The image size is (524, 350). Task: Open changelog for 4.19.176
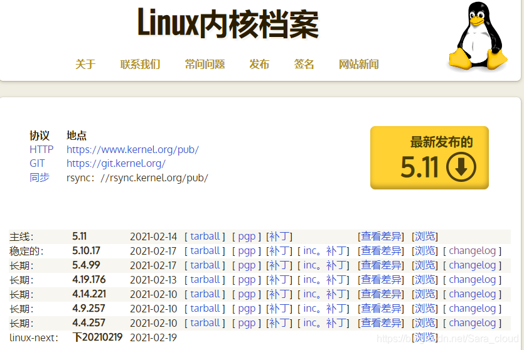472,280
